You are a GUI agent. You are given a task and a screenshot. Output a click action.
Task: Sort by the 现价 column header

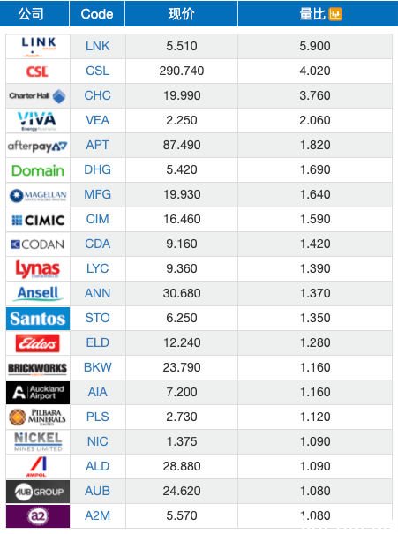[x=182, y=13]
